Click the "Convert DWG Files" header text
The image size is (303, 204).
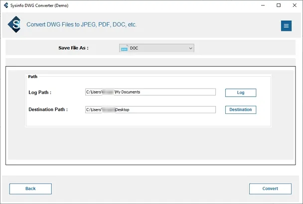coord(81,24)
